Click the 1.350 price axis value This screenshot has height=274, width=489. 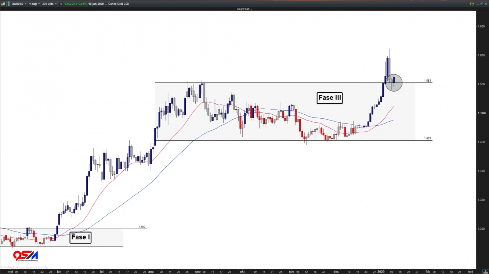coord(481,200)
